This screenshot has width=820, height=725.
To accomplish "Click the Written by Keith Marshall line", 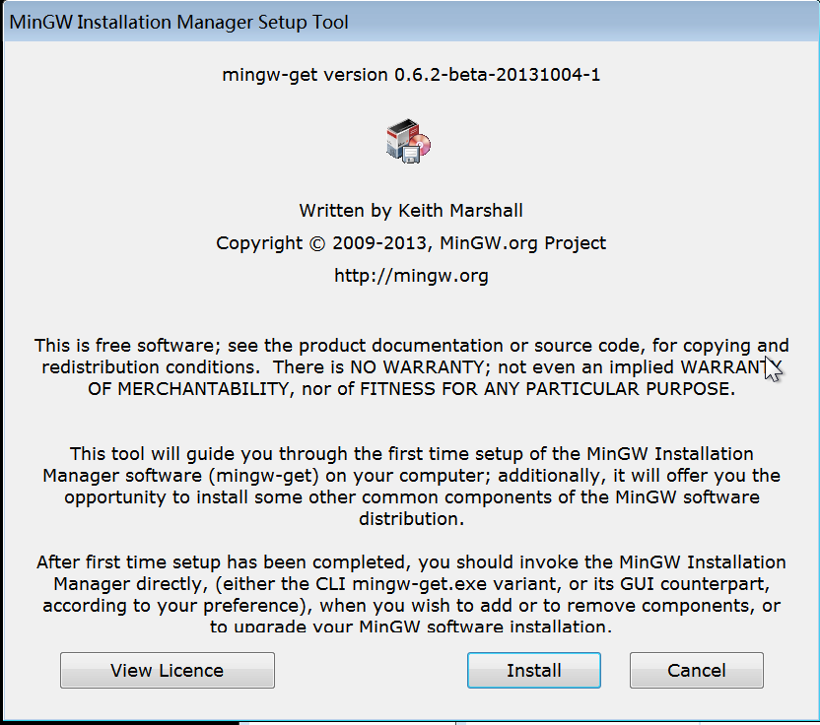I will point(410,210).
